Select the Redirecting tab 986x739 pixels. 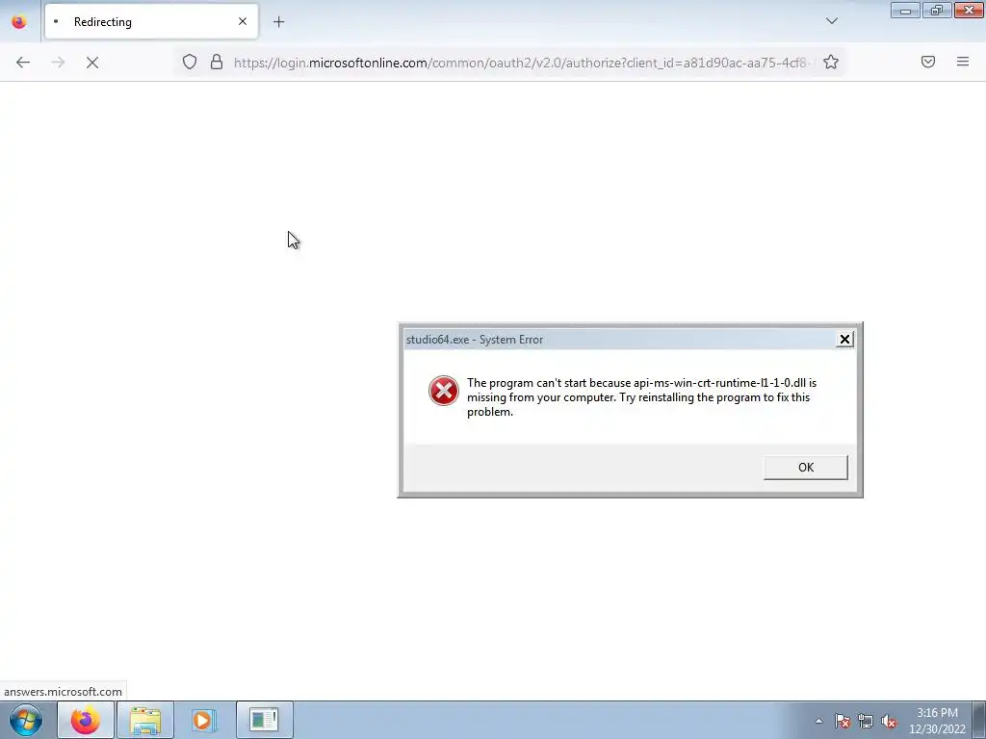(x=151, y=21)
